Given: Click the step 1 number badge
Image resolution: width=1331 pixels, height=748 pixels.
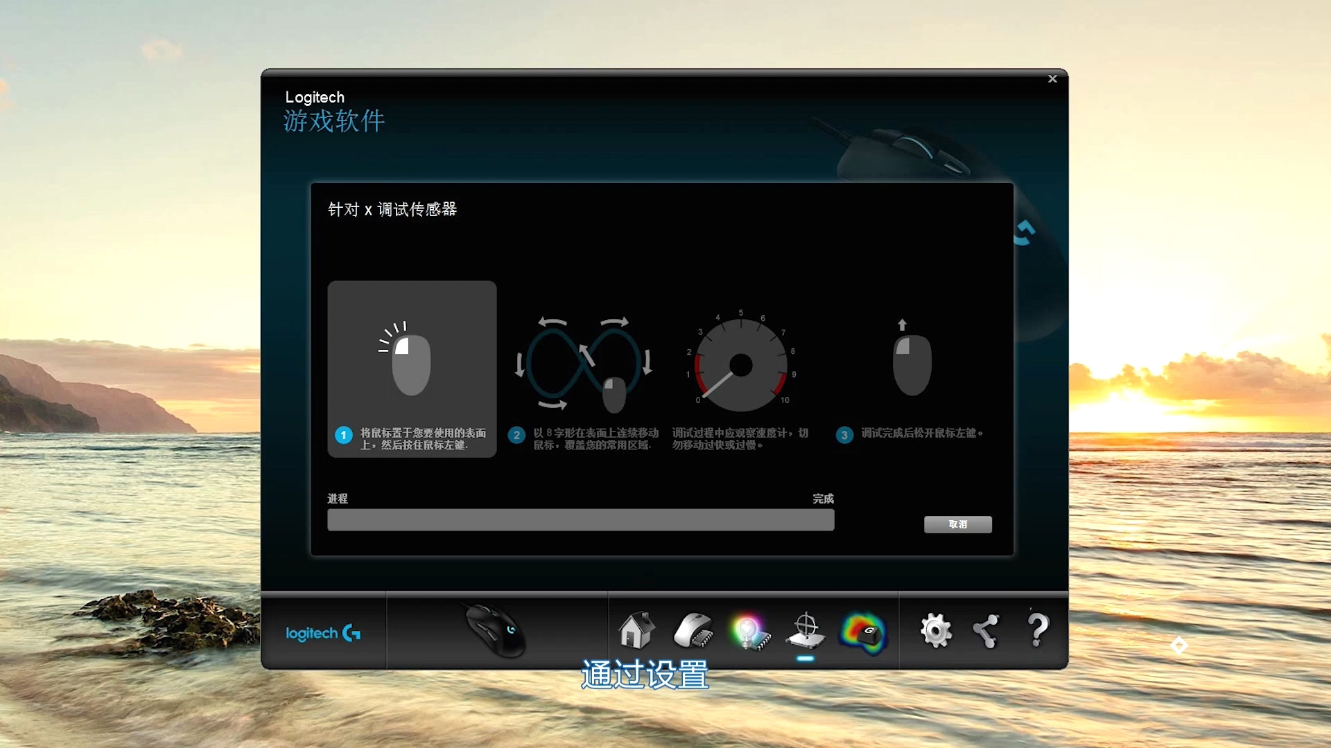Looking at the screenshot, I should (344, 435).
